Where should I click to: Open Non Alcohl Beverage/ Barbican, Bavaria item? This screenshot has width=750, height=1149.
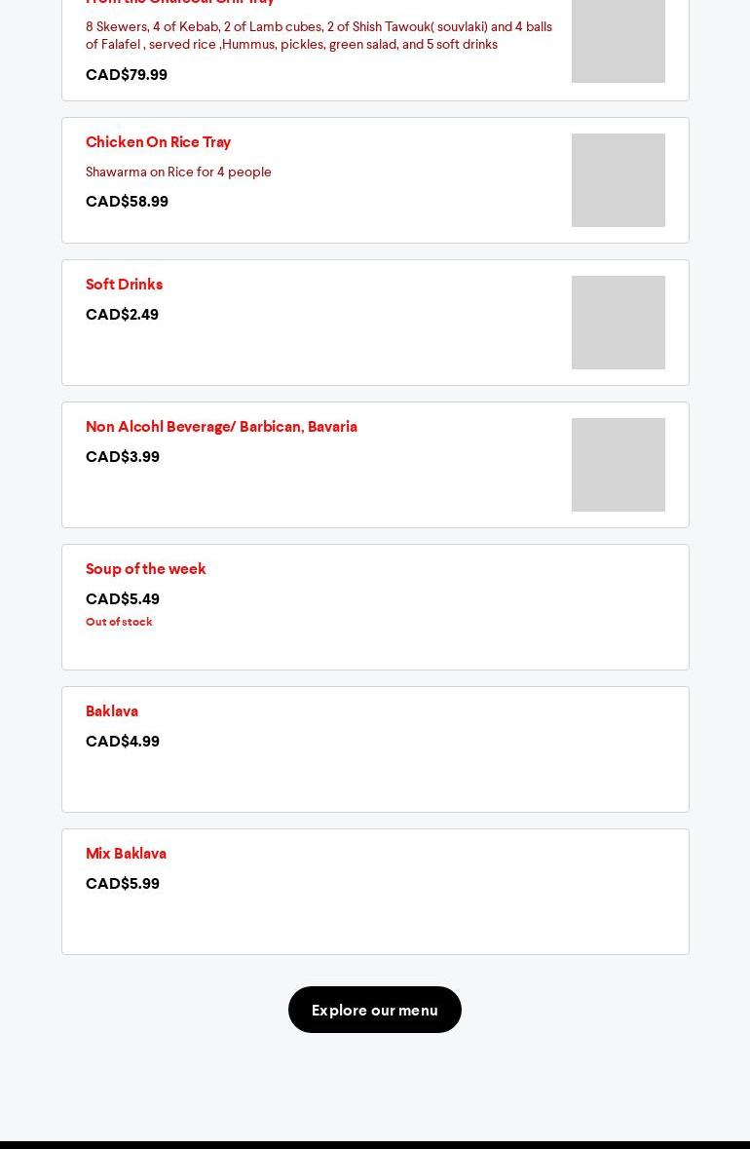(x=221, y=427)
